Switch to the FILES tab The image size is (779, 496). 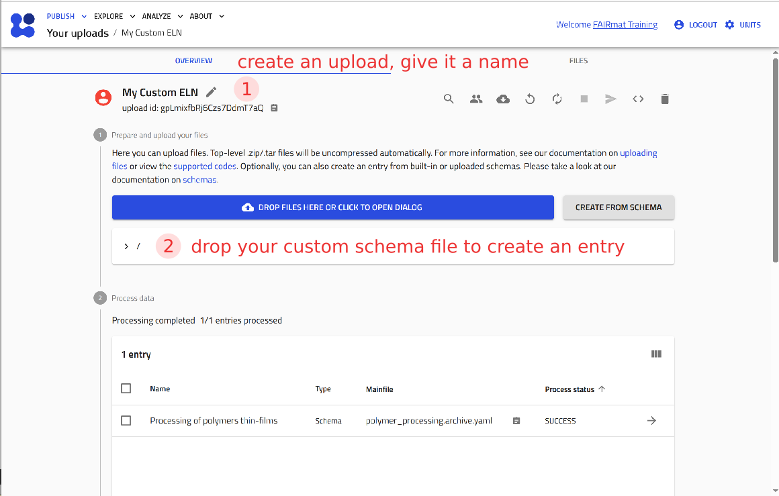tap(578, 61)
